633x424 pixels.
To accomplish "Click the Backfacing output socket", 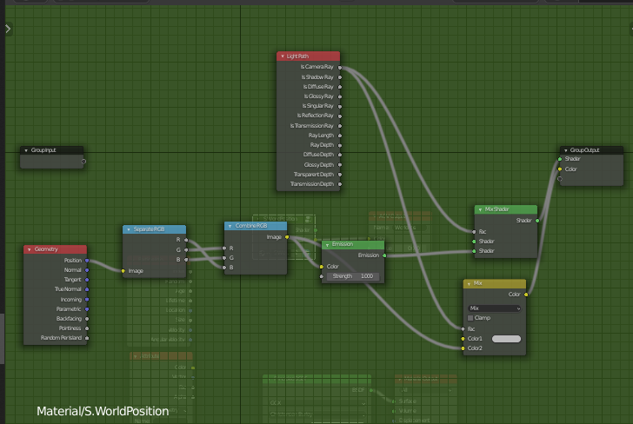I will [87, 319].
